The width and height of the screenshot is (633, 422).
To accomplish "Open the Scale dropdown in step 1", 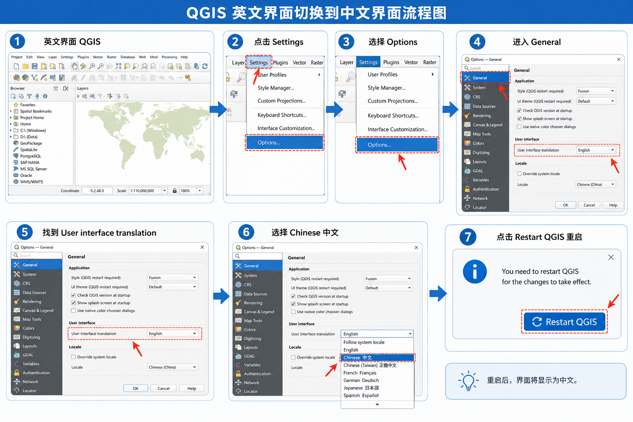I will pos(164,191).
